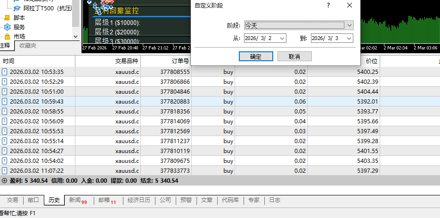Image resolution: width=440 pixels, height=218 pixels.
Task: Click time 2026.03.02 10:55:14
Action: click(x=37, y=141)
